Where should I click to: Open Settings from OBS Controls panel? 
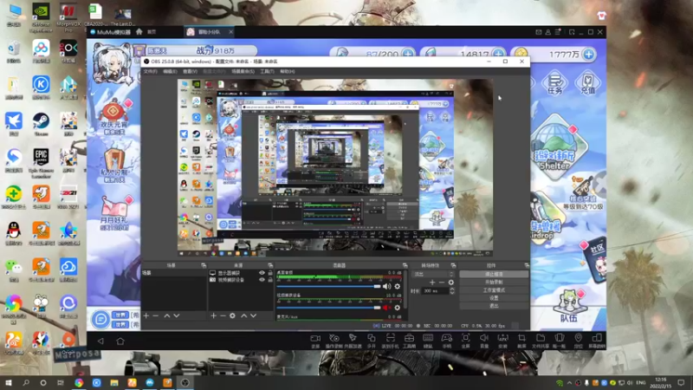tap(494, 298)
